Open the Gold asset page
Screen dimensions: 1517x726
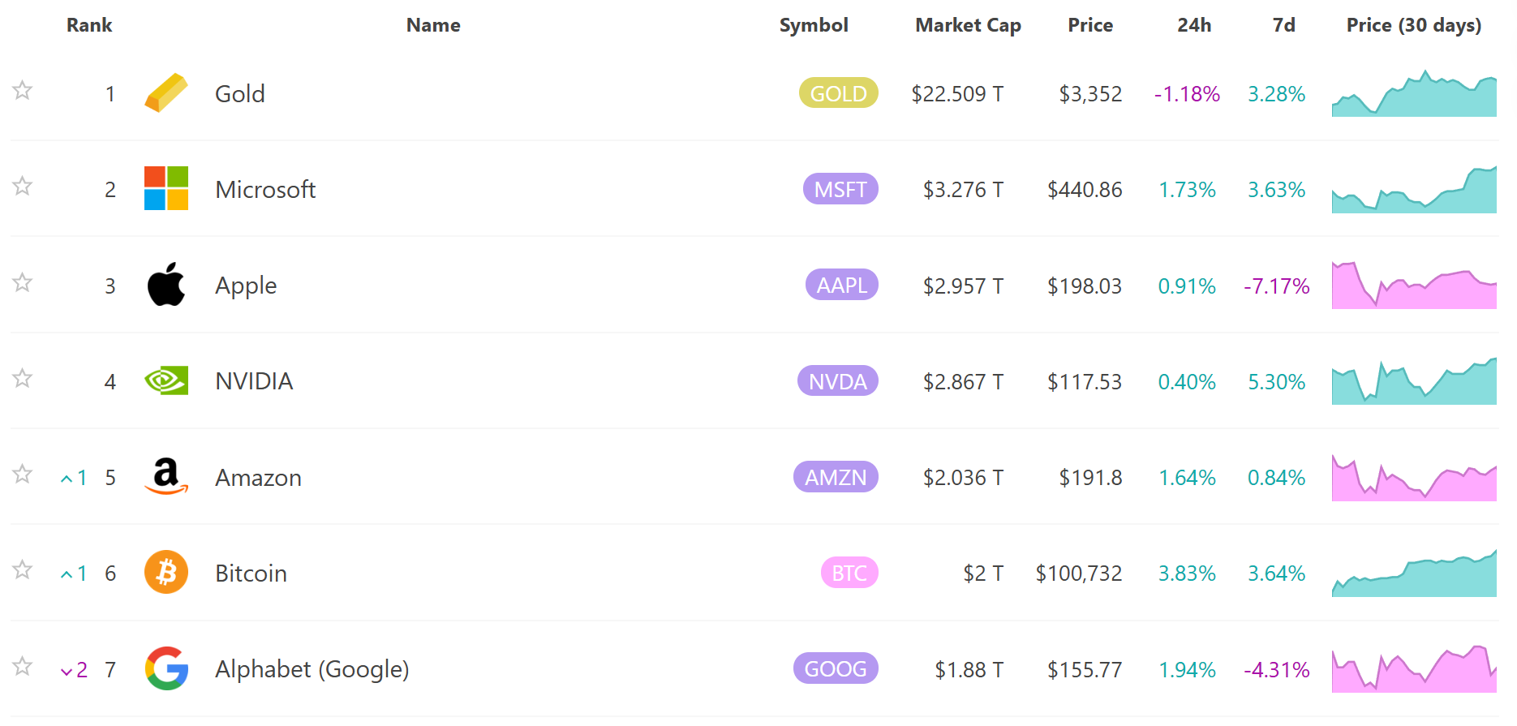pyautogui.click(x=240, y=94)
